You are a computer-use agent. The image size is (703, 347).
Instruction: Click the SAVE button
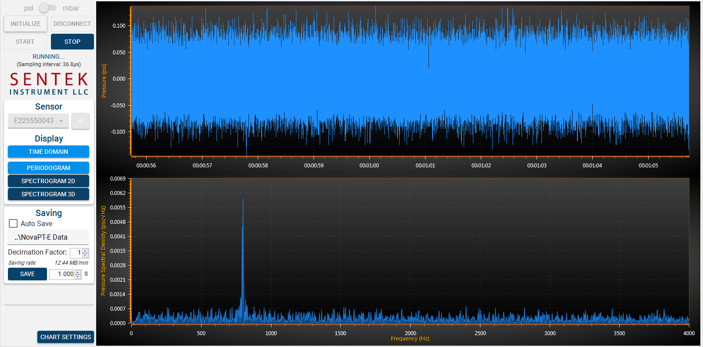pos(27,274)
